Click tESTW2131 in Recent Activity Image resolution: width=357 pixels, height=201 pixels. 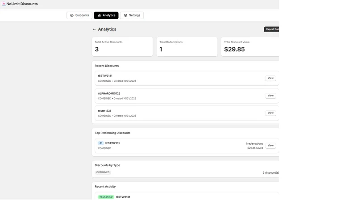point(123,197)
